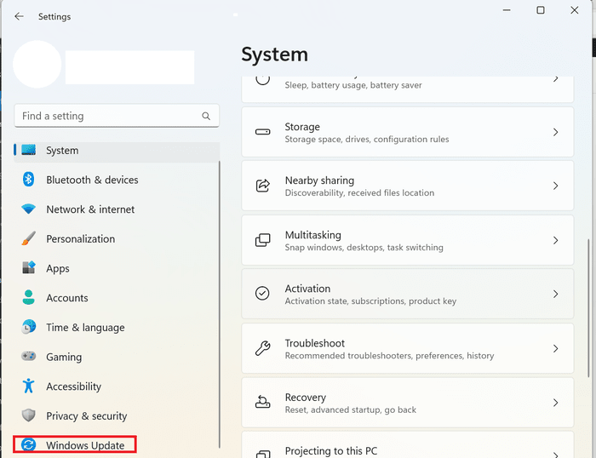Click 'Sleep, battery usage, battery saver' text
Image resolution: width=596 pixels, height=458 pixels.
(353, 85)
